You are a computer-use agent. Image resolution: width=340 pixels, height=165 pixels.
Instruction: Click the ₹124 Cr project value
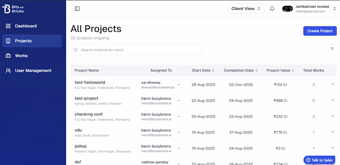[281, 85]
